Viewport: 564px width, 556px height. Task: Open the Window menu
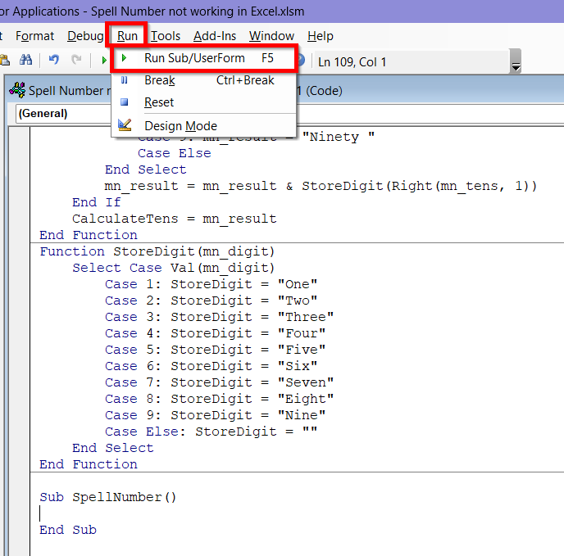(x=271, y=36)
